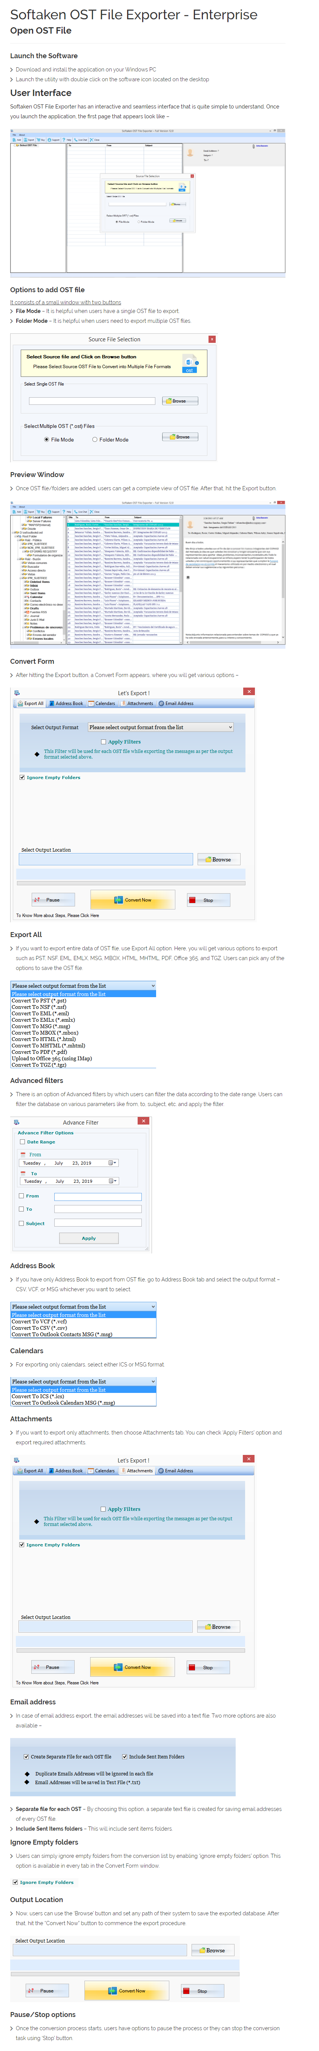Choose Convert To Outlook Contacts MSG (*.msg)
The height and width of the screenshot is (2051, 319).
62,1334
